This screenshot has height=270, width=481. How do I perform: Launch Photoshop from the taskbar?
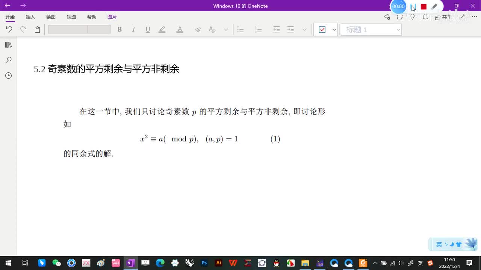point(204,263)
